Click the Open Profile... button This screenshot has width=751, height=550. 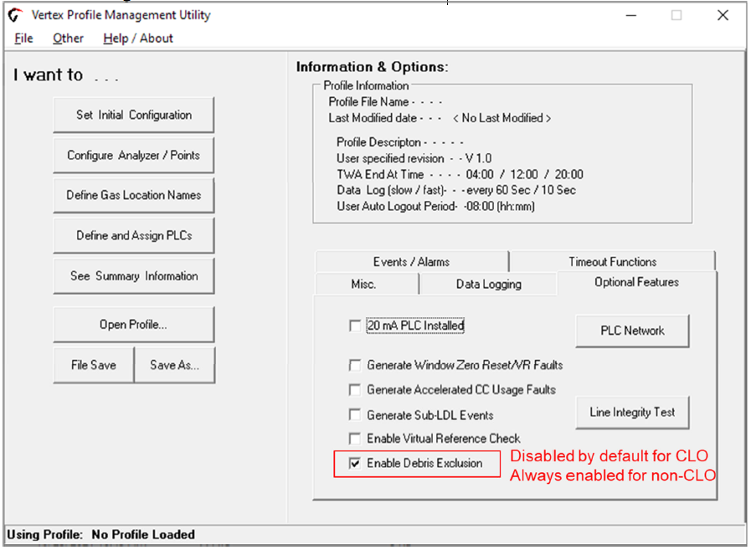[134, 324]
